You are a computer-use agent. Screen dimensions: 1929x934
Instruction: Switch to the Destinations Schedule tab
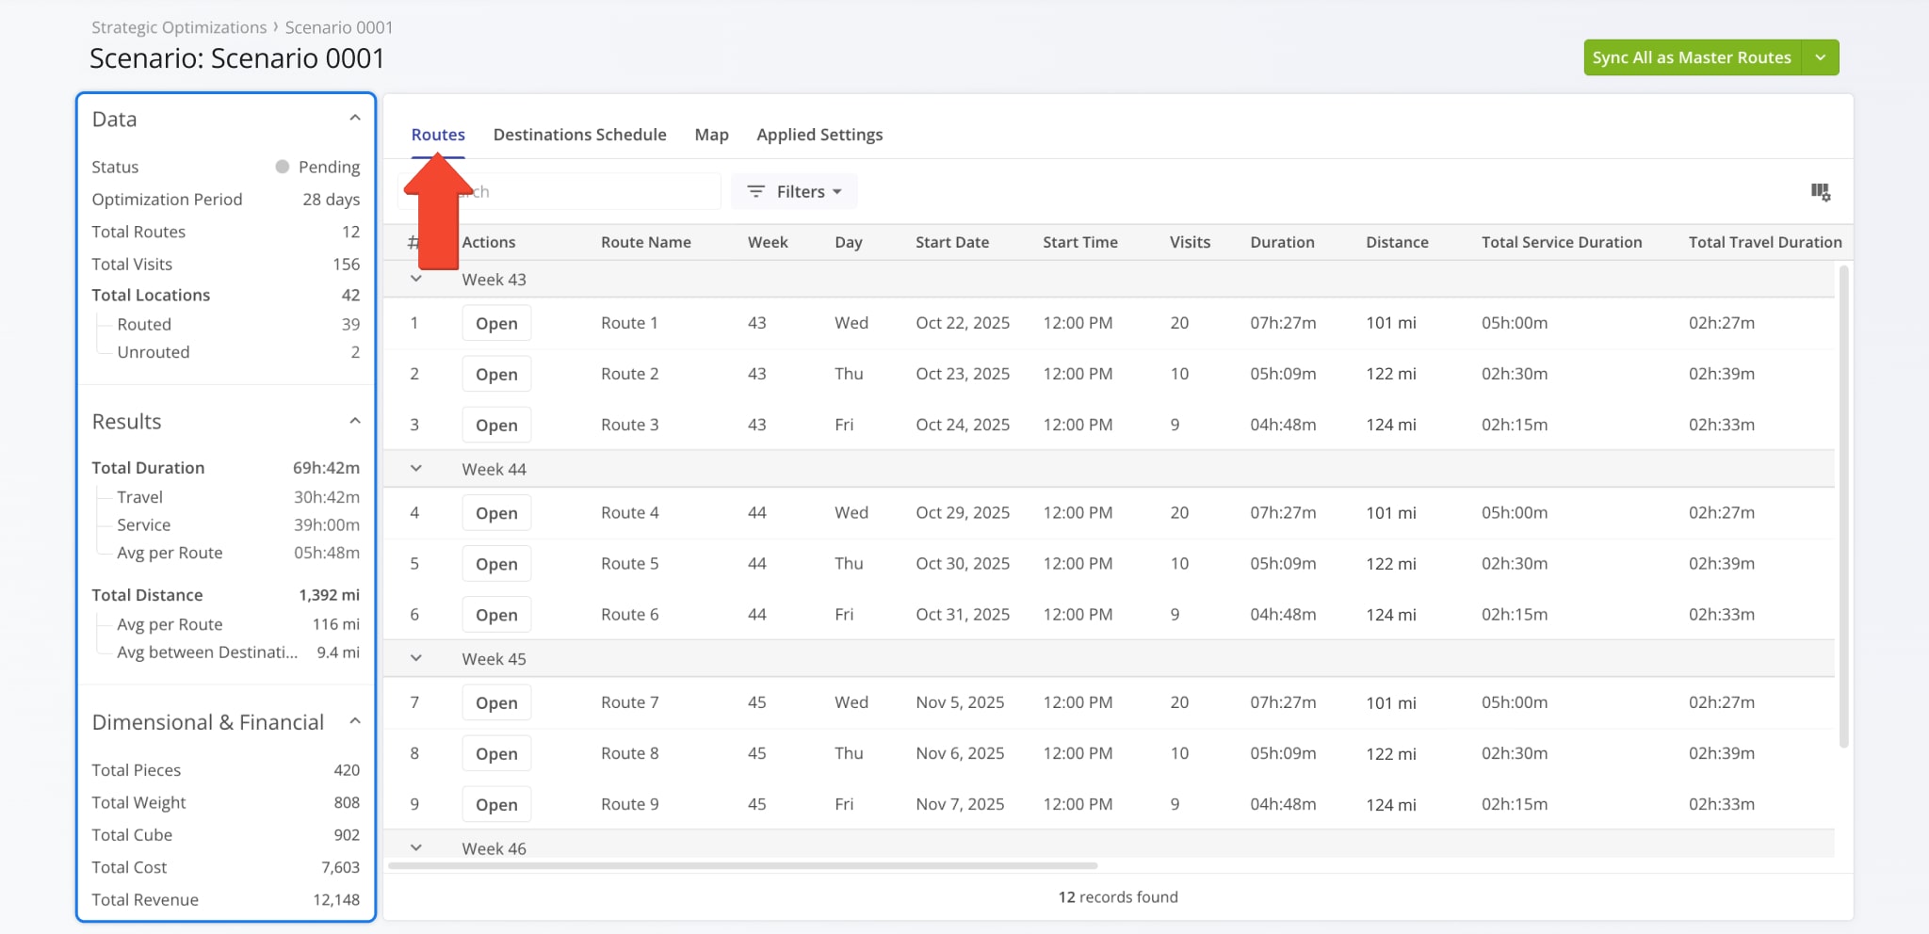pyautogui.click(x=579, y=135)
